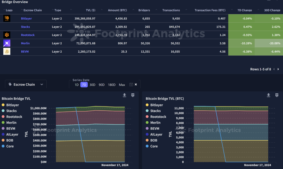
Task: Sort table by Amount (BTC) column header
Action: tap(117, 10)
